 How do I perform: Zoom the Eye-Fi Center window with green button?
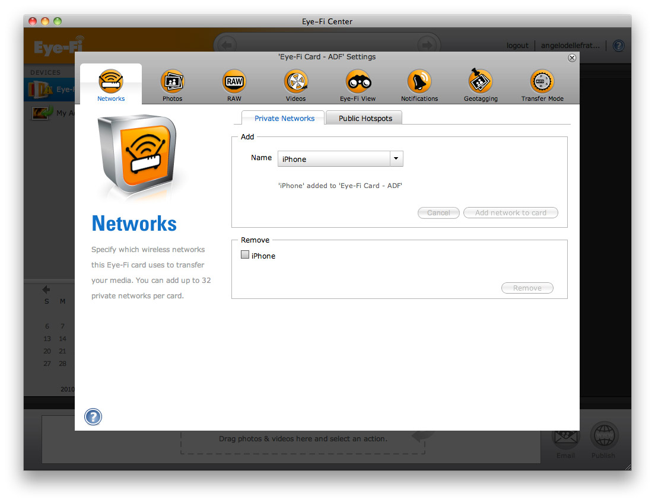click(x=58, y=21)
